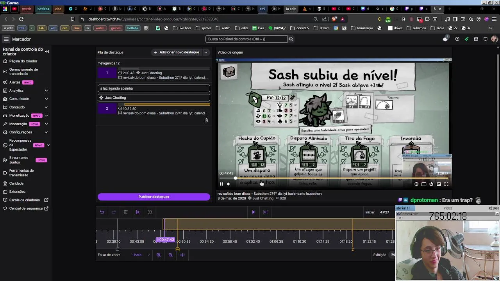Open the 'botlabs' bookmark in bookmarks bar
Viewport: 500px width, 281px height.
pos(132,28)
